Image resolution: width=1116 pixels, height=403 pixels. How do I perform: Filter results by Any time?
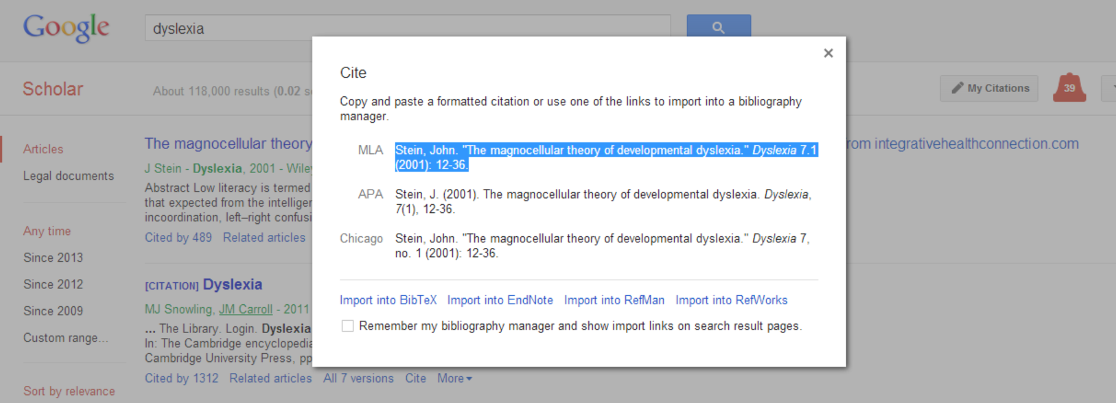click(47, 231)
